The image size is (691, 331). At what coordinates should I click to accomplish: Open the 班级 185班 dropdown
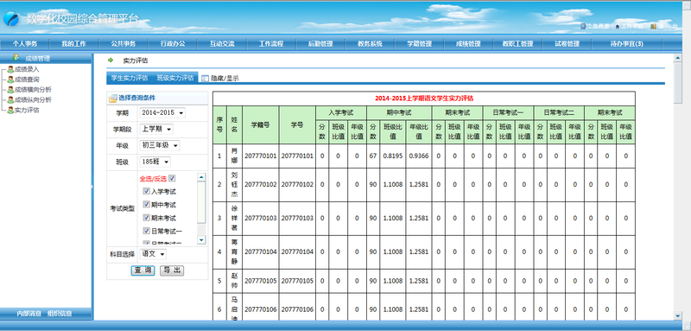[x=155, y=162]
